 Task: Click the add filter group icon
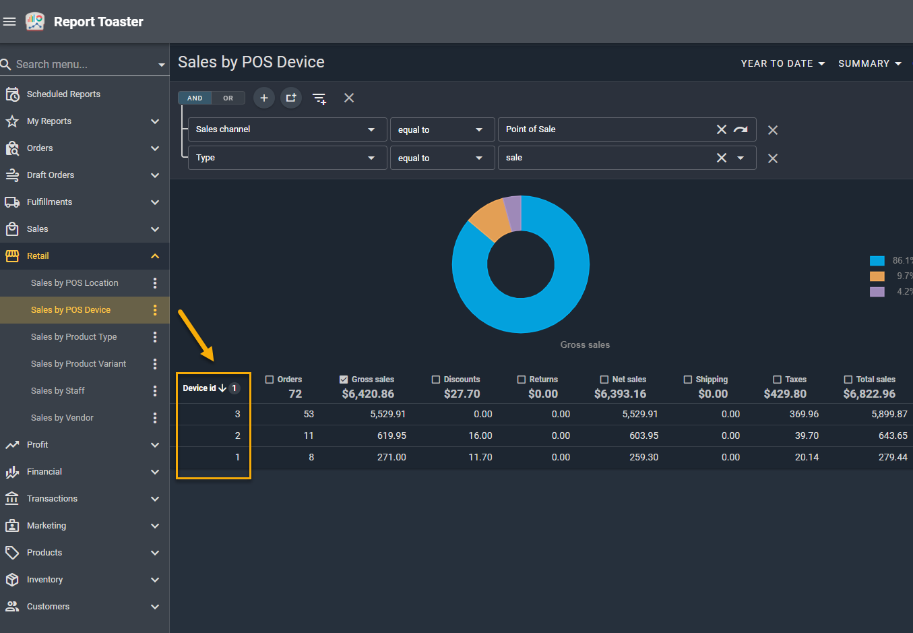(291, 98)
